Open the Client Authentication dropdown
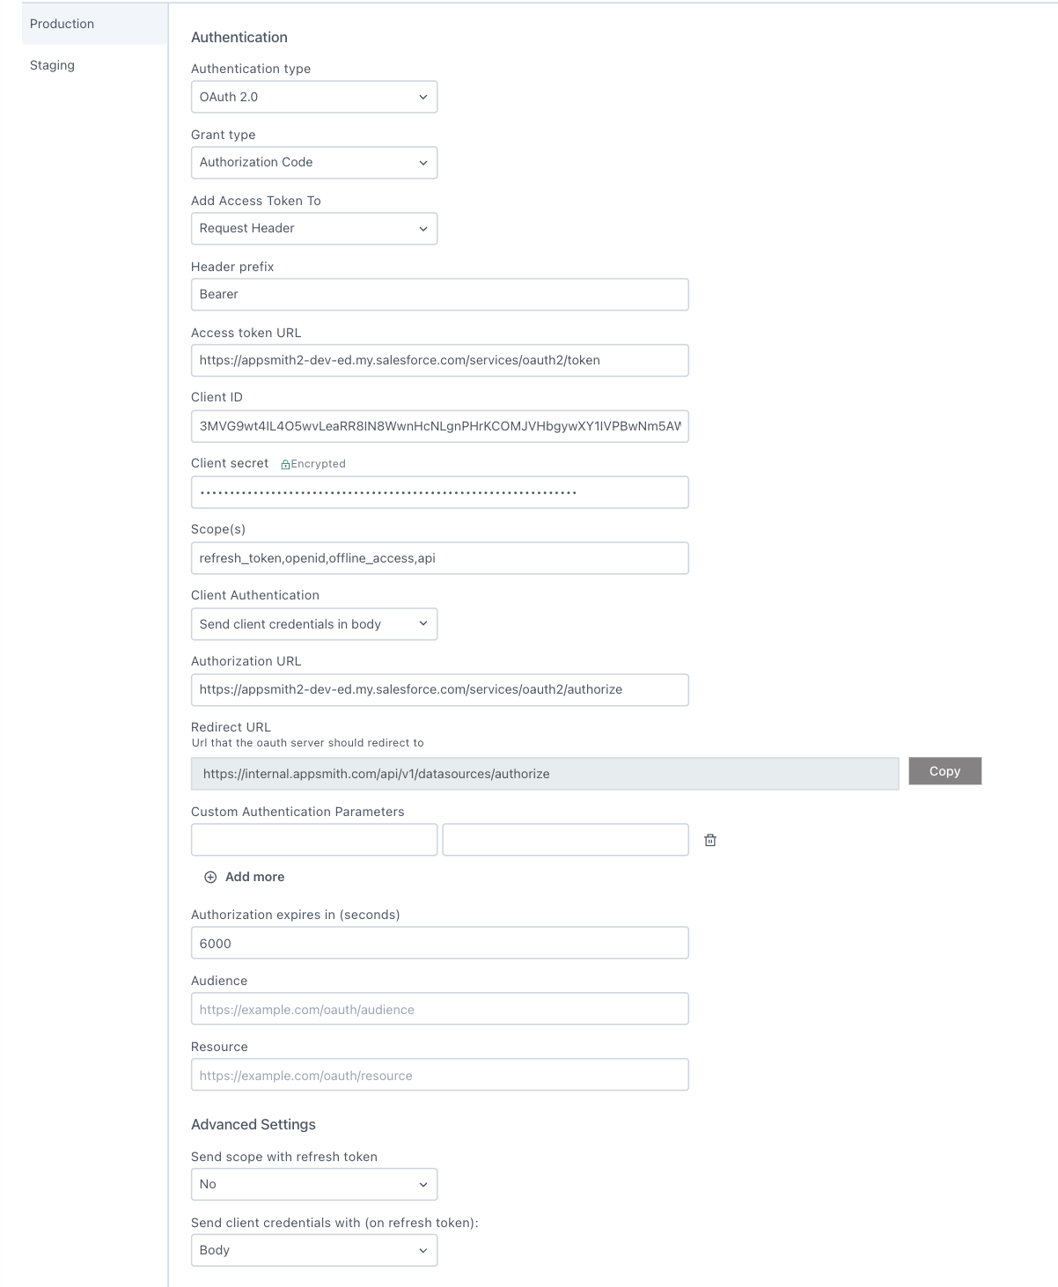1058x1287 pixels. tap(313, 624)
